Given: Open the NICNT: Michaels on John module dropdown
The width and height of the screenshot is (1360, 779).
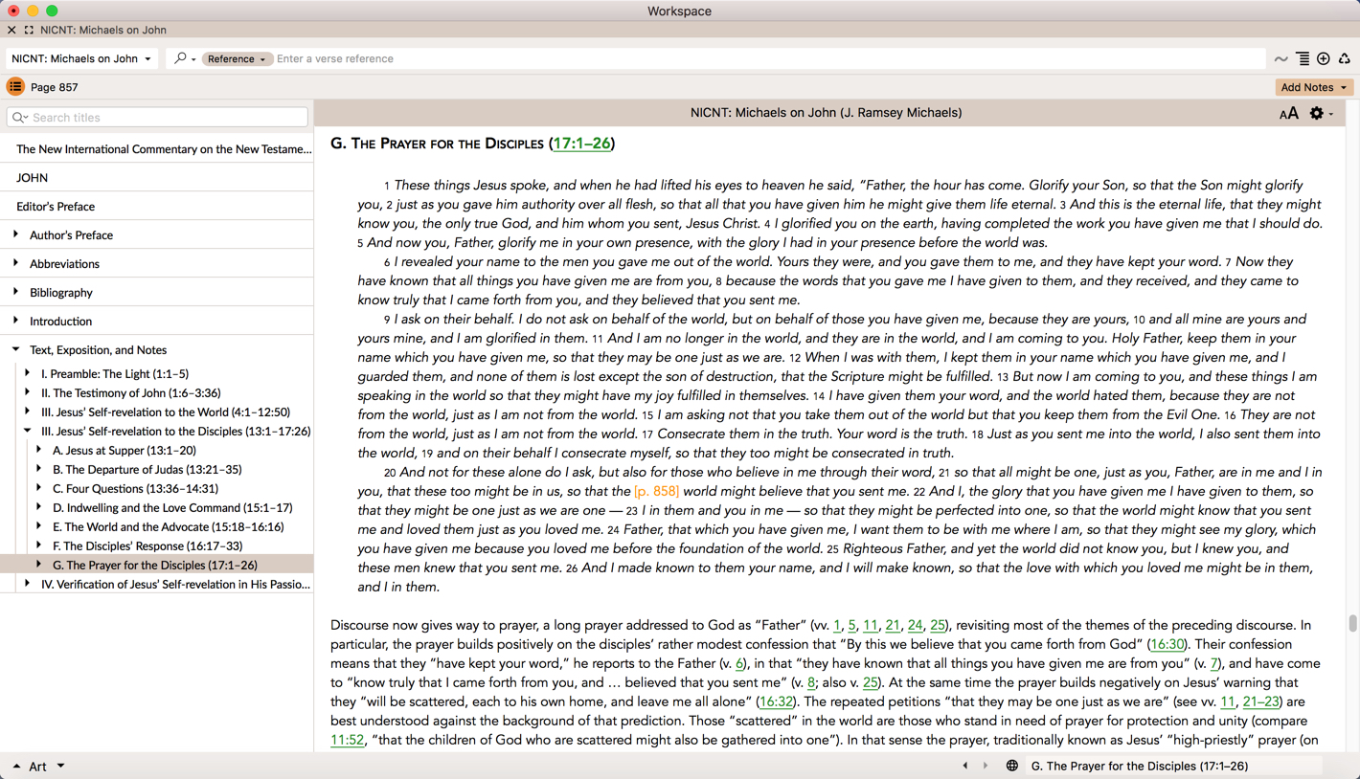Looking at the screenshot, I should click(x=81, y=58).
